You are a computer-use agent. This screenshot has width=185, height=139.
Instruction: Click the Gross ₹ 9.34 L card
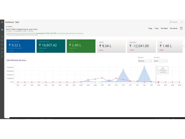[111, 46]
